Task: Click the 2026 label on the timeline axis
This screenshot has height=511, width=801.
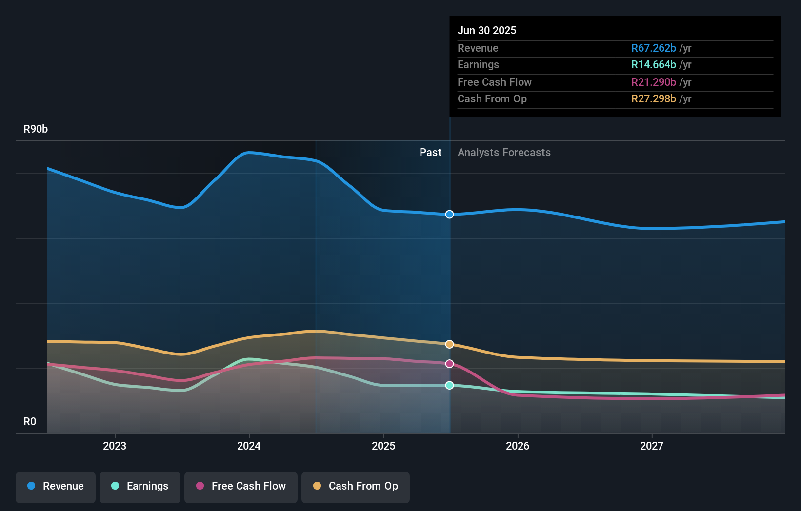Action: tap(518, 446)
